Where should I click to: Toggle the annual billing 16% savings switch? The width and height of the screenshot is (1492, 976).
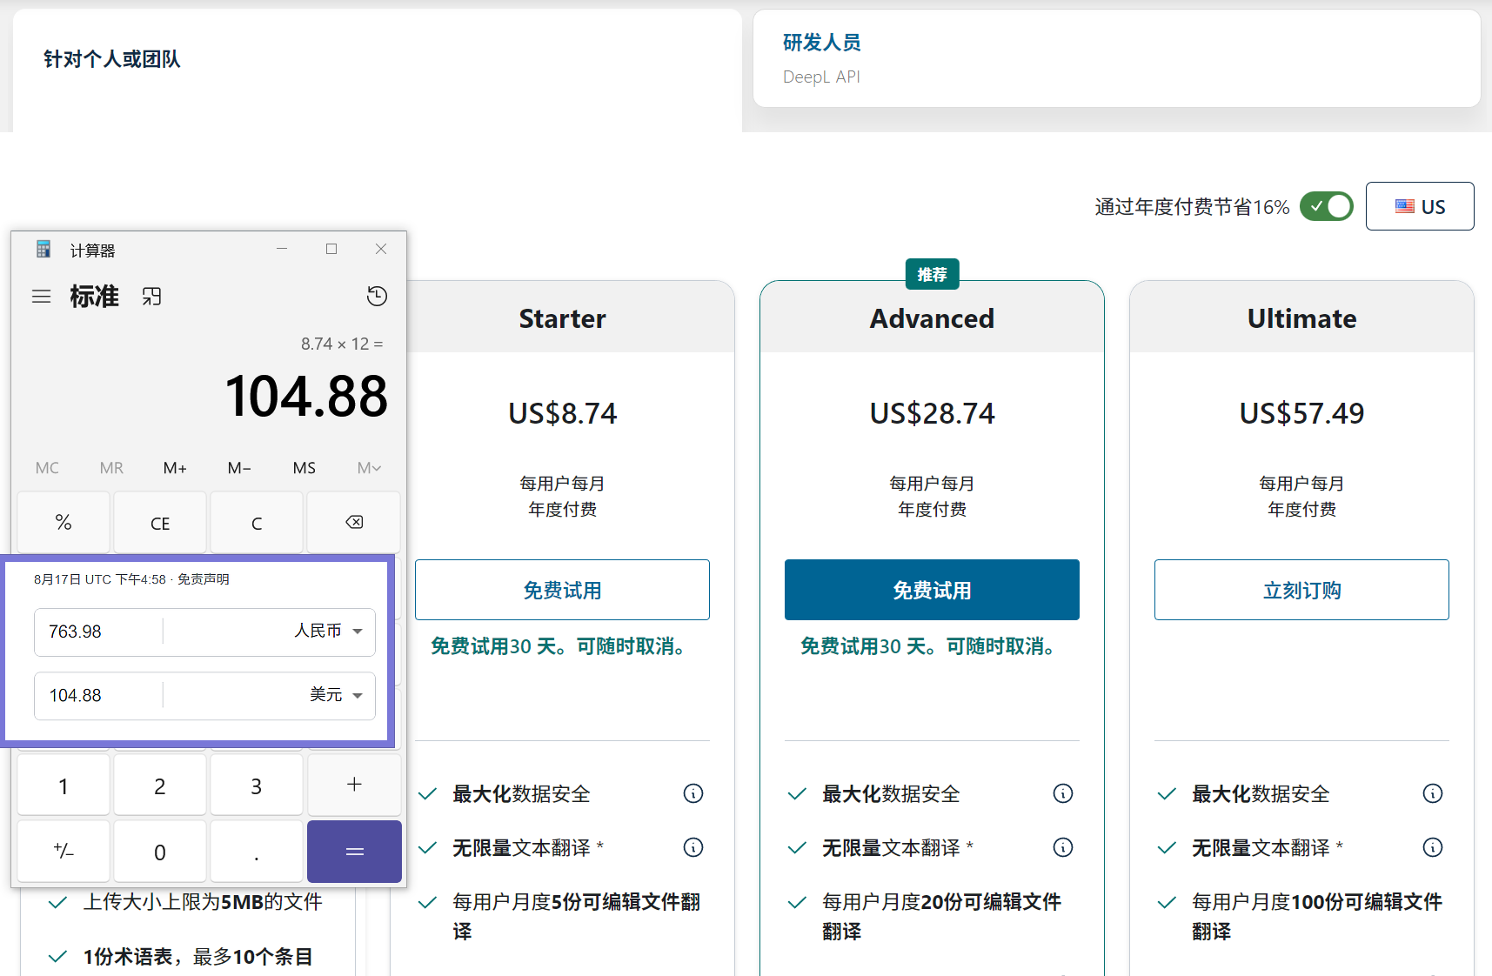pyautogui.click(x=1326, y=206)
